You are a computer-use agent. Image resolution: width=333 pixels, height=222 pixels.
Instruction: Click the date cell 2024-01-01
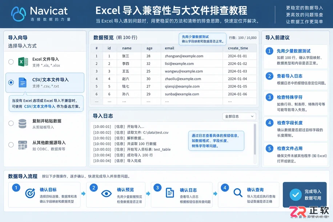237,56
